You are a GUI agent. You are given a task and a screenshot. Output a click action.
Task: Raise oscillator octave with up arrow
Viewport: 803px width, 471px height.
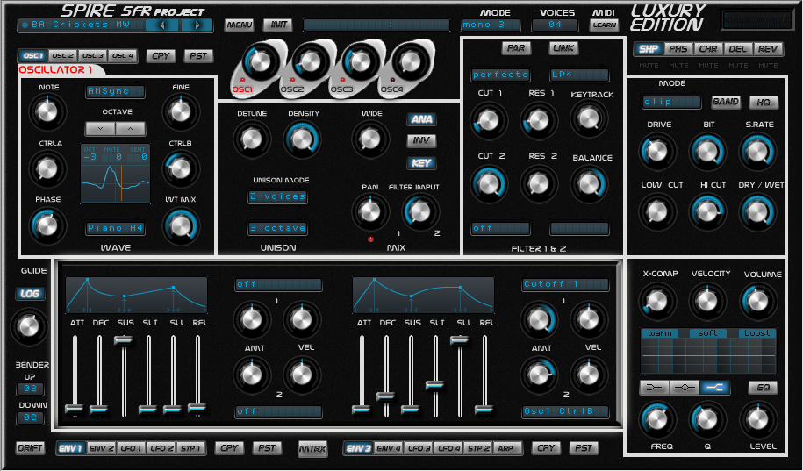(x=130, y=129)
